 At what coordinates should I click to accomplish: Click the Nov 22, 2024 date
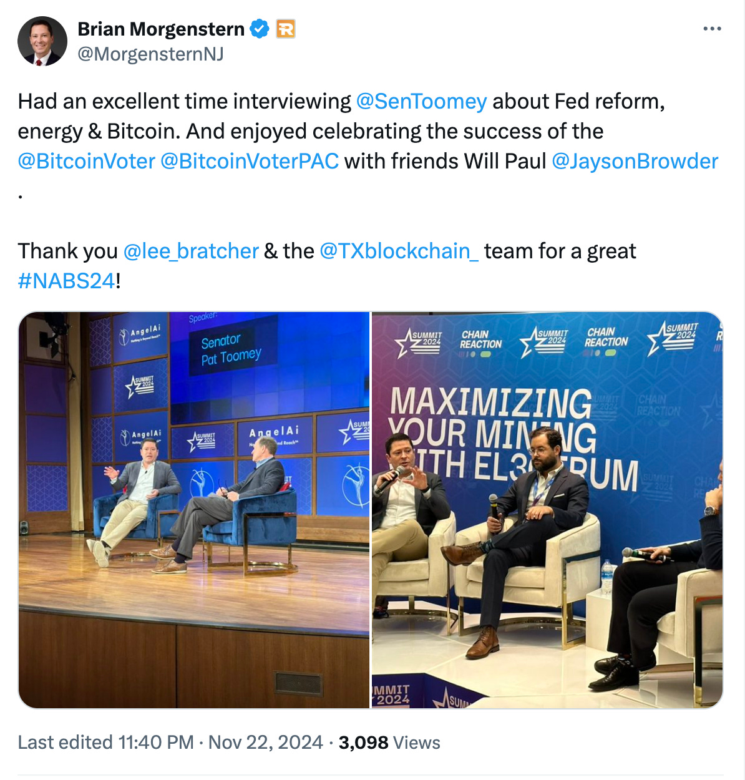coord(266,743)
